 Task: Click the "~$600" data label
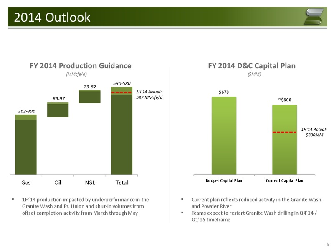(x=285, y=100)
